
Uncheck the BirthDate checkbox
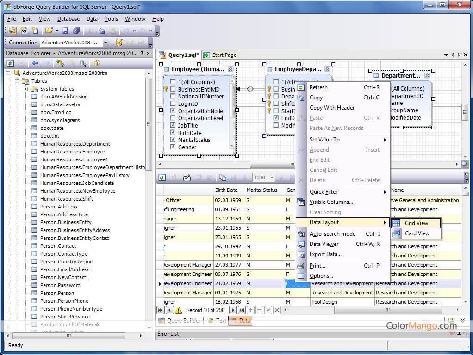(173, 132)
